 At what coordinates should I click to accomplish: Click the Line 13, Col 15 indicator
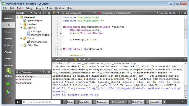(168, 13)
